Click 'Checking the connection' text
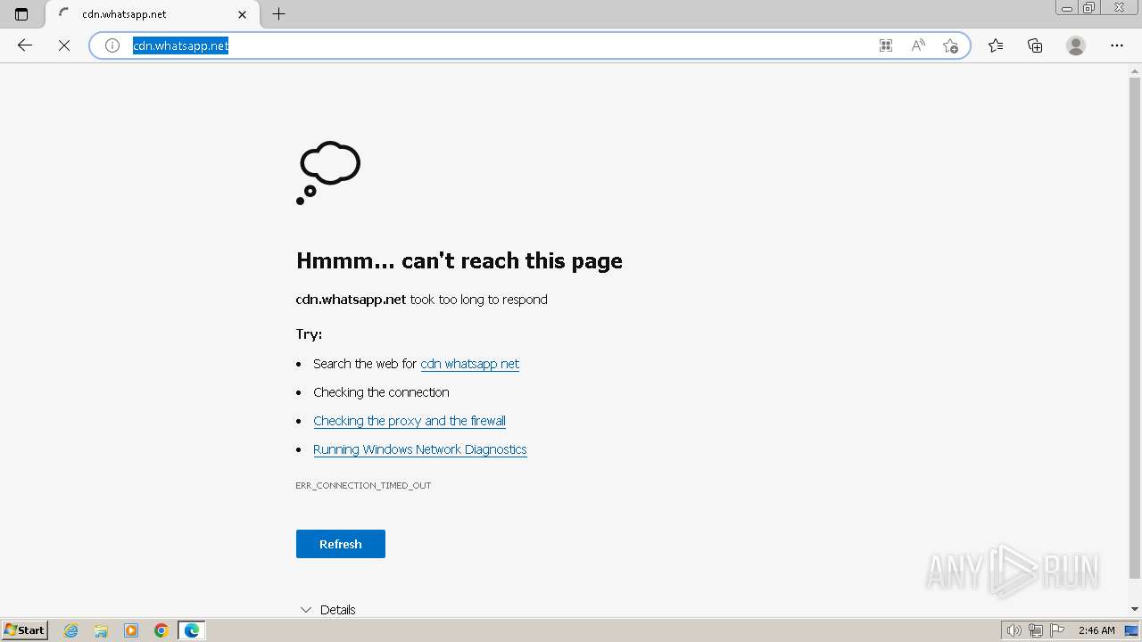Screen dimensions: 1142x642 381,392
